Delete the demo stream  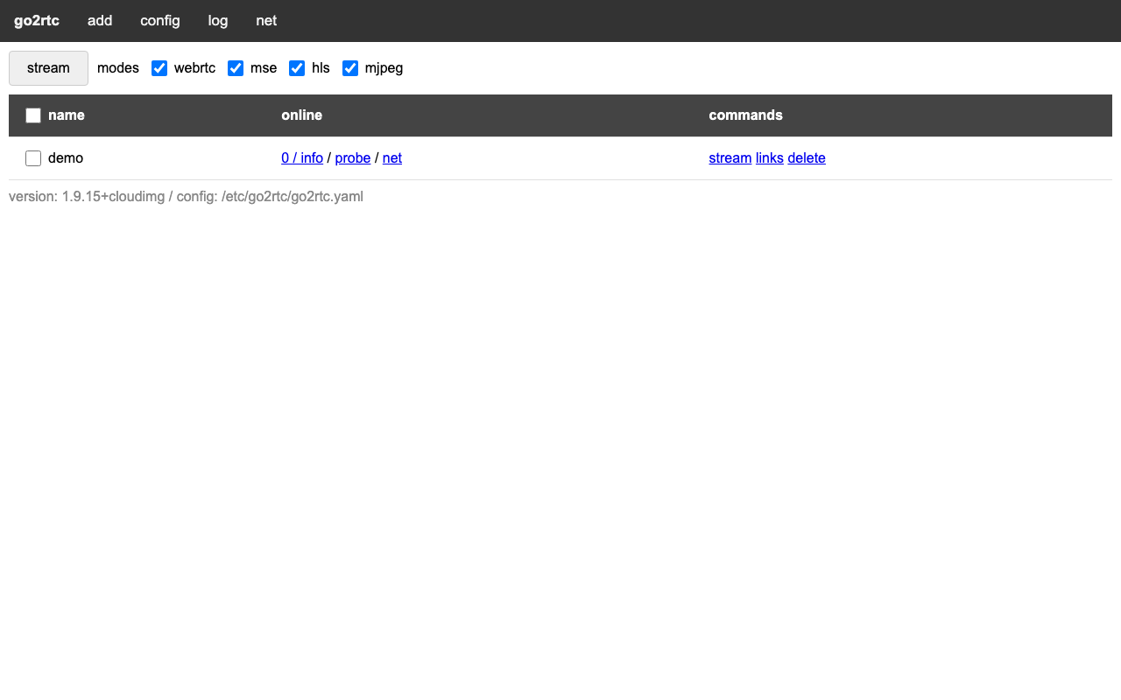click(807, 158)
